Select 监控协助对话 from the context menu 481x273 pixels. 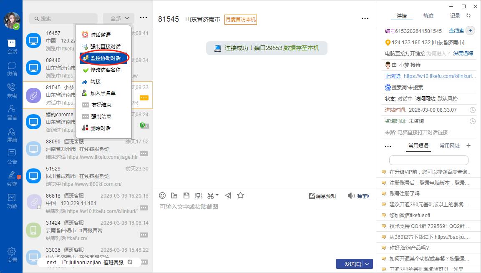[105, 58]
